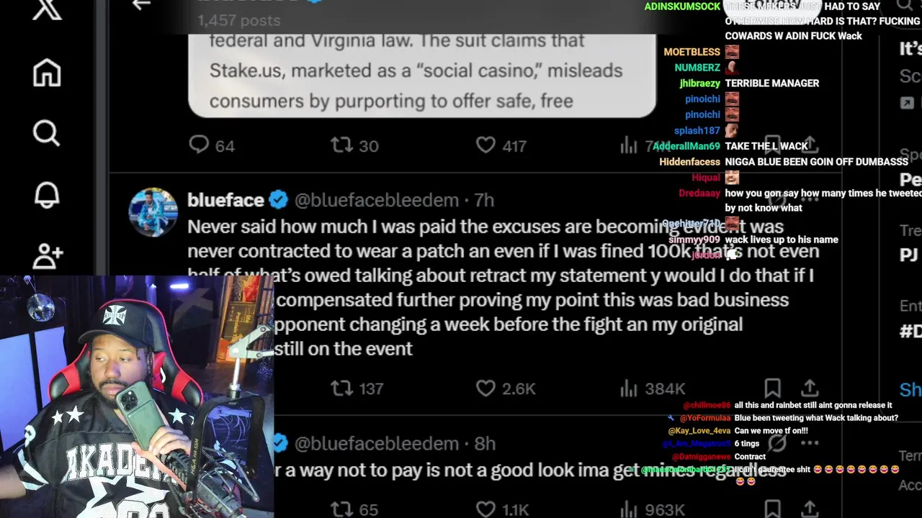
Task: Bookmark the post with 384K views
Action: coord(772,388)
